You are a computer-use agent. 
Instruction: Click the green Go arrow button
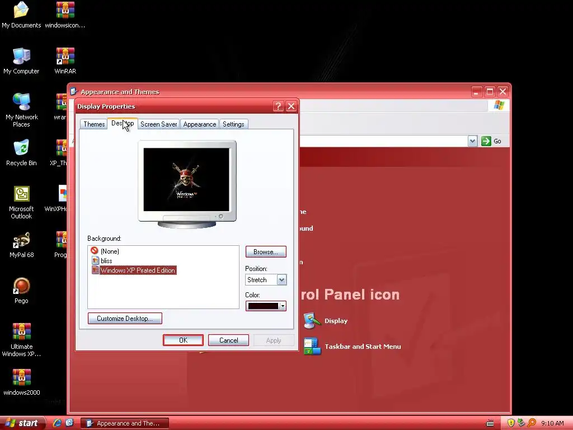[x=486, y=141]
